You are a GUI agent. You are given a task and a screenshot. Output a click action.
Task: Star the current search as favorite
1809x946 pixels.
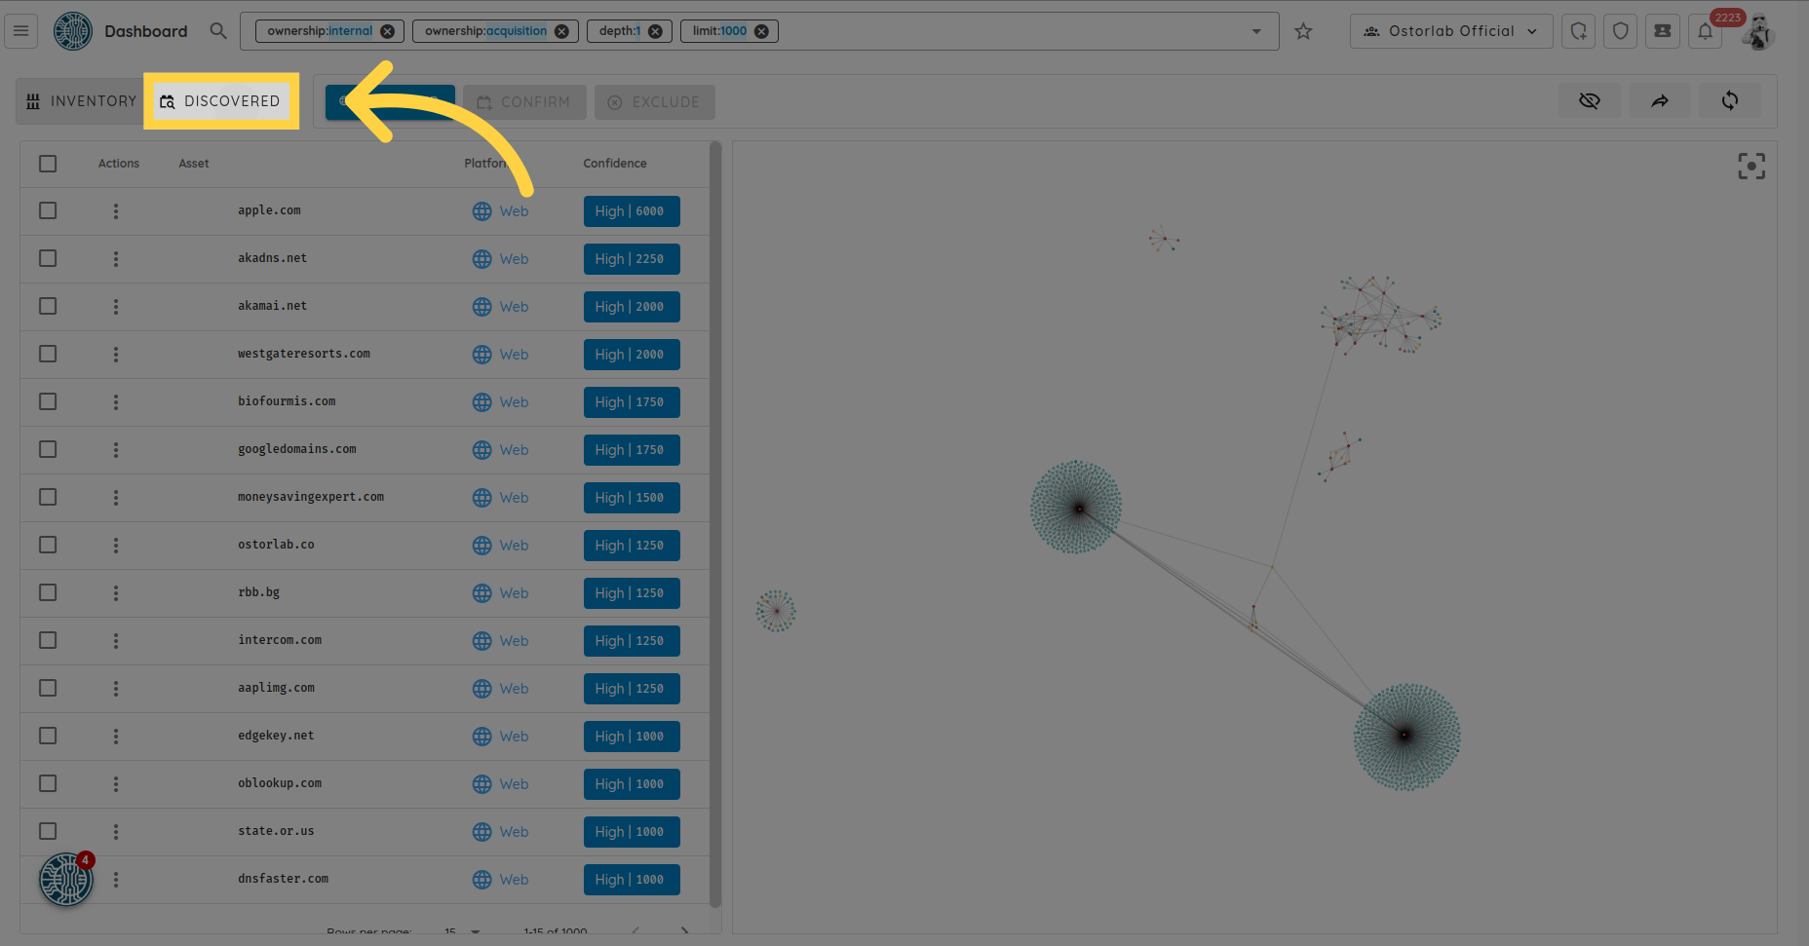pyautogui.click(x=1303, y=31)
